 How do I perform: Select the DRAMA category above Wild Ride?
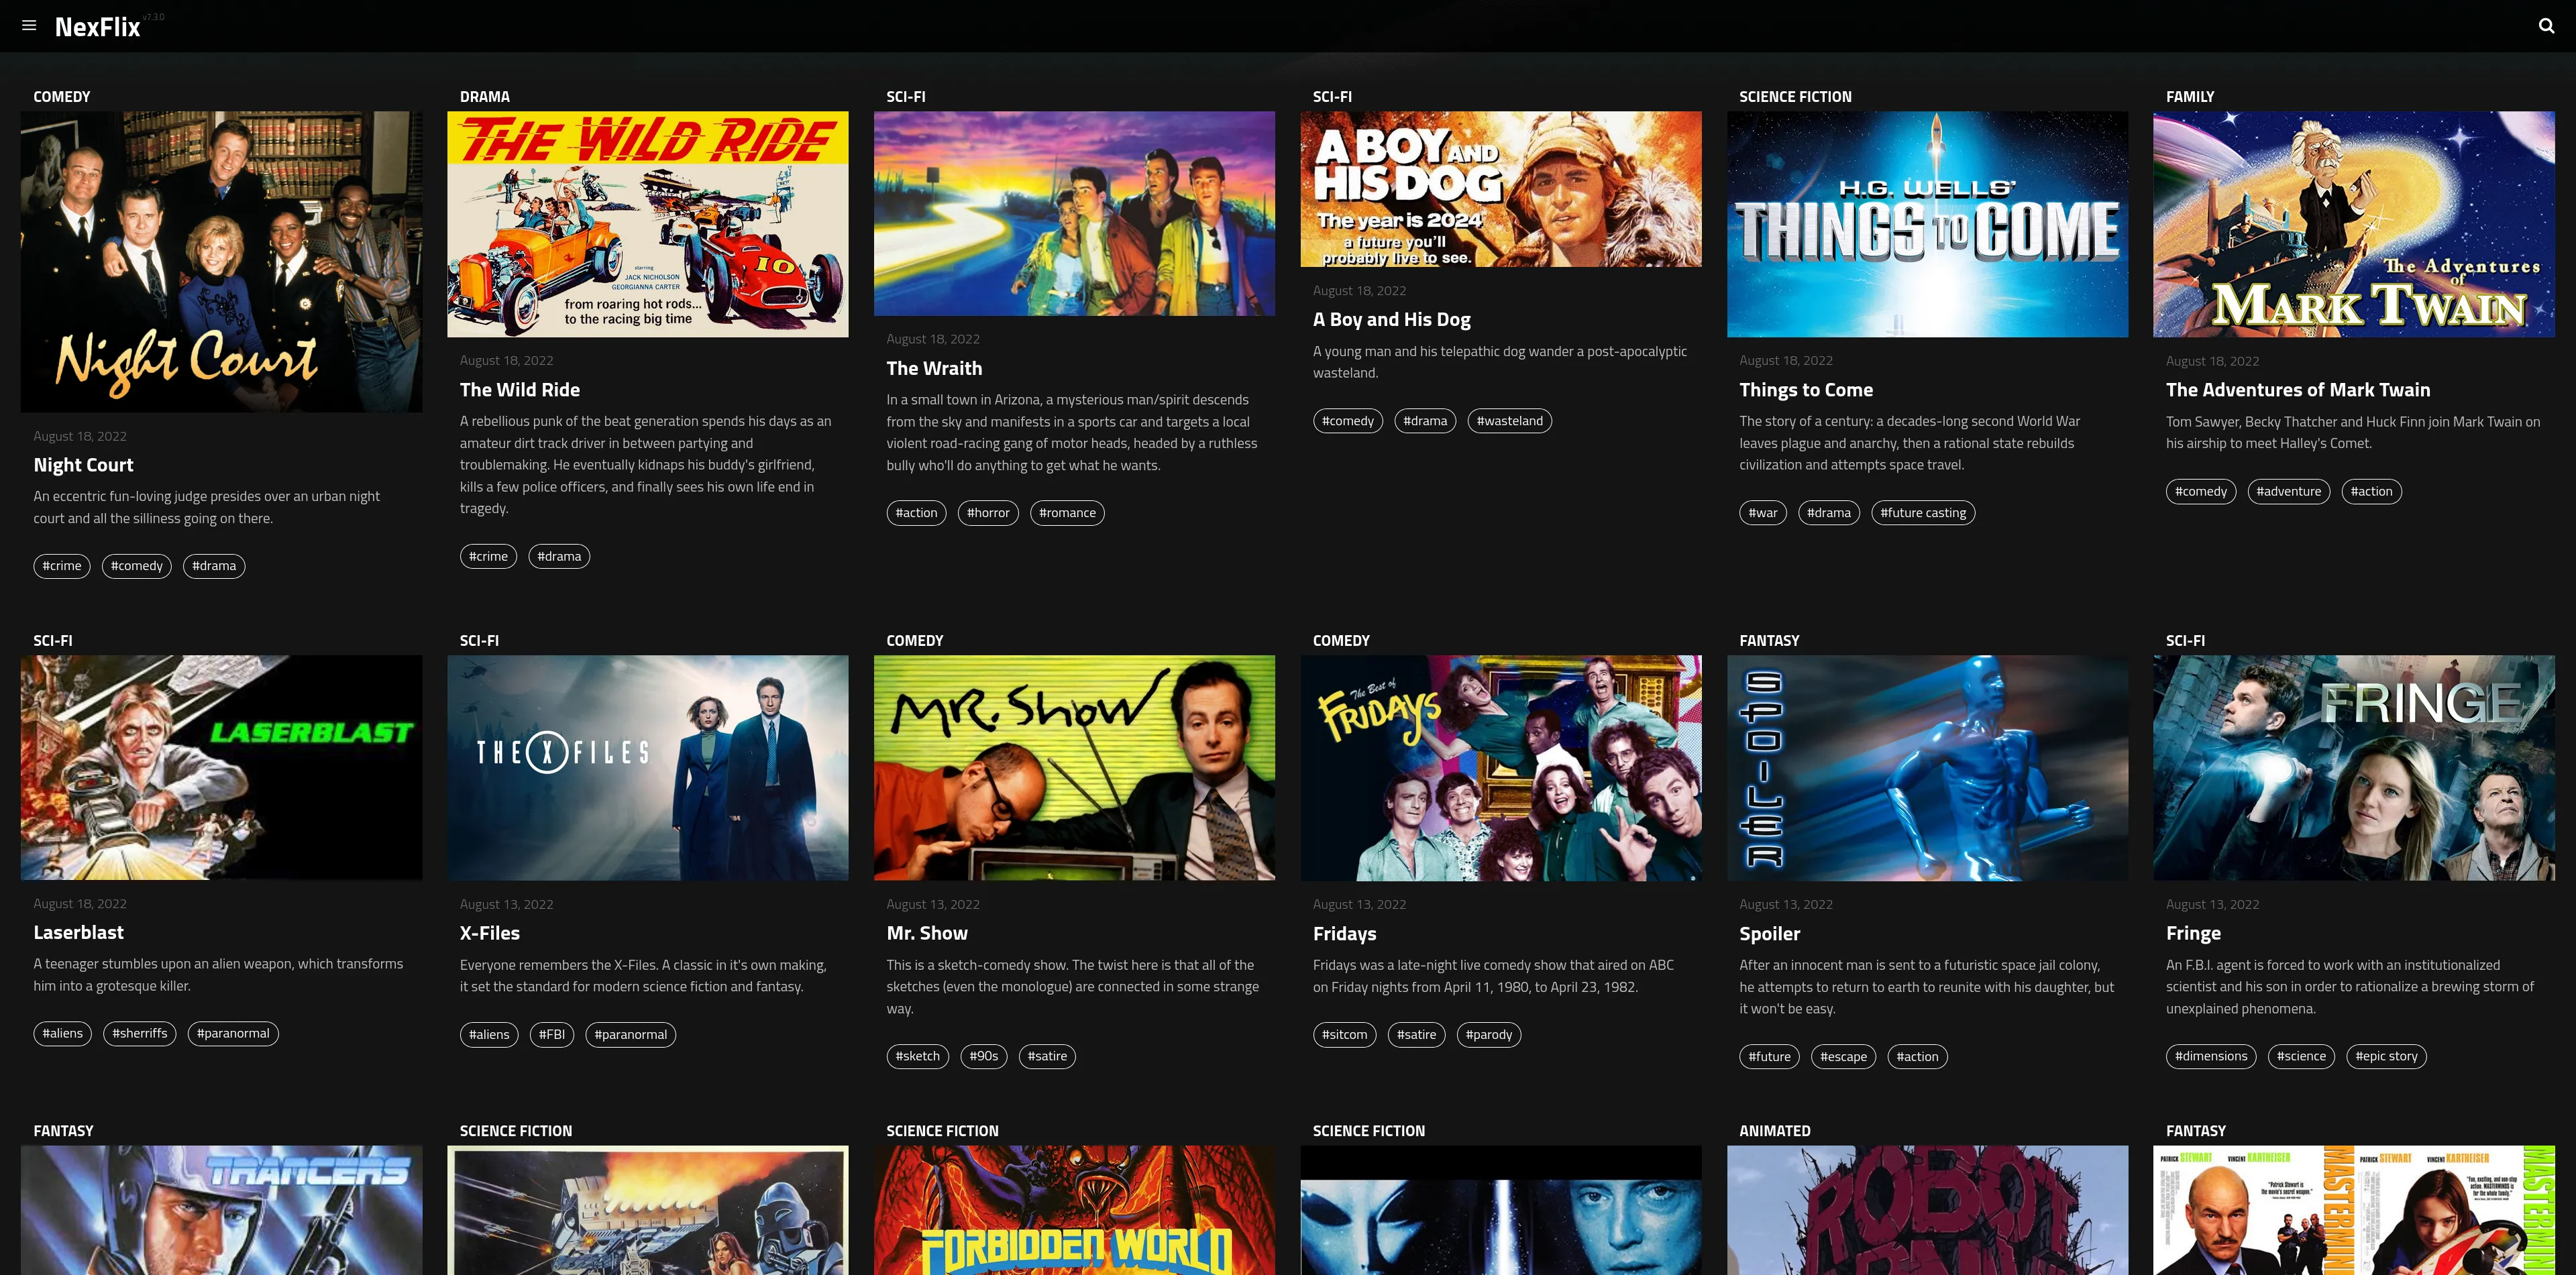click(x=485, y=97)
